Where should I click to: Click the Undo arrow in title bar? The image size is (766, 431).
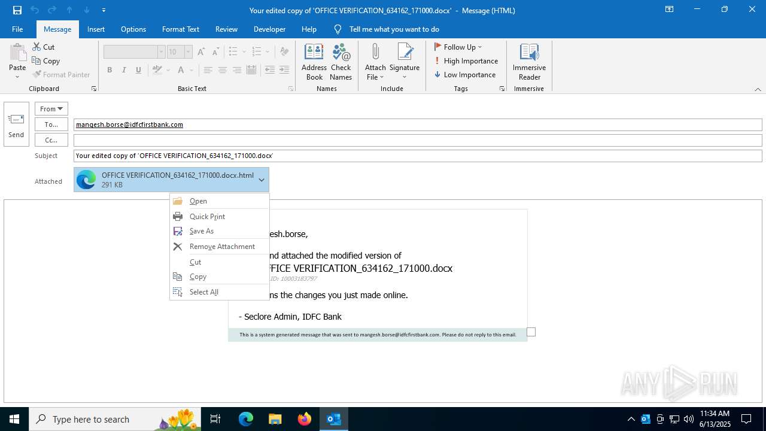[35, 10]
